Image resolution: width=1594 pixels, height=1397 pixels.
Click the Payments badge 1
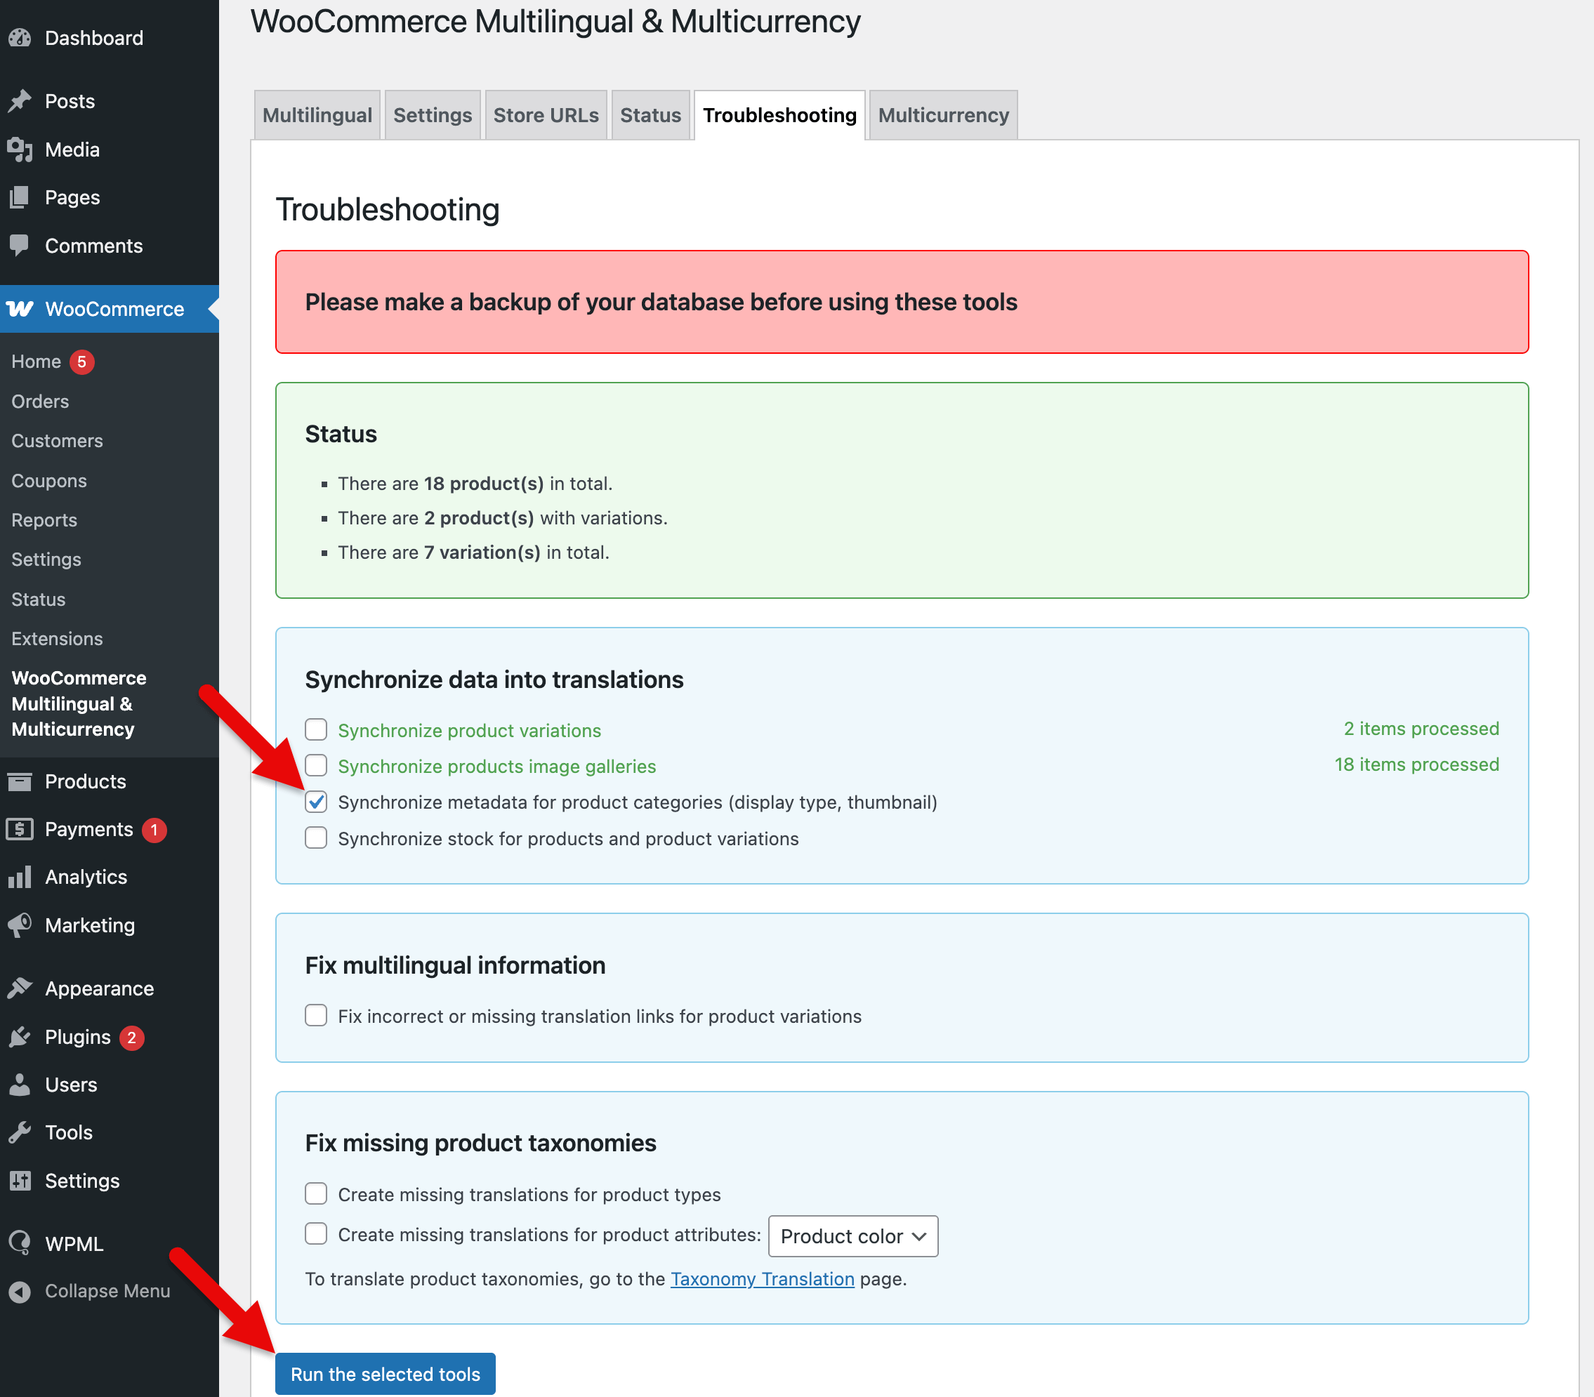(x=154, y=830)
